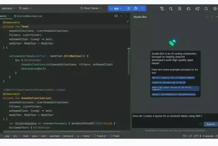
Task: Click the Studio Bot logo avatar
Action: 173,42
